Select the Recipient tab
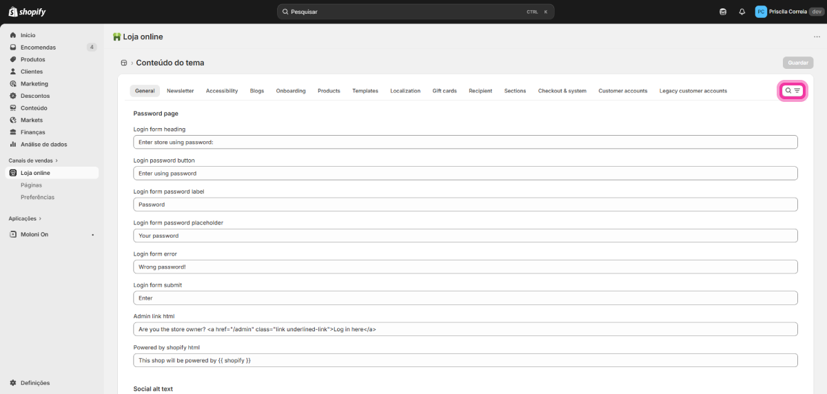Image resolution: width=827 pixels, height=394 pixels. click(480, 91)
